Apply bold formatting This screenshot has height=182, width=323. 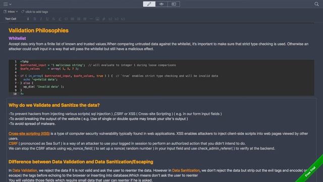tap(35, 19)
